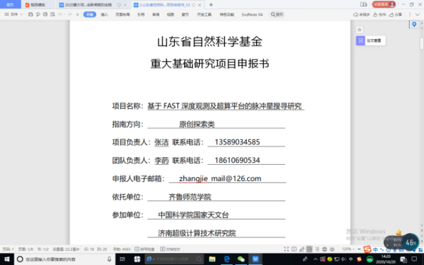Image resolution: width=424 pixels, height=265 pixels.
Task: Click the 查找 search box in ribbon
Action: pyautogui.click(x=277, y=14)
